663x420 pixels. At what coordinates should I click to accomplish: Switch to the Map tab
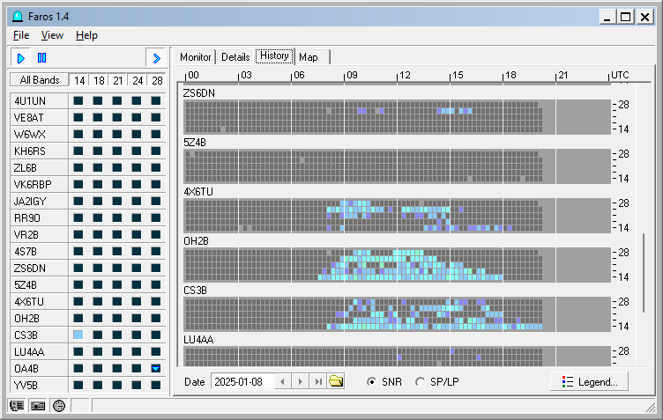[x=309, y=56]
